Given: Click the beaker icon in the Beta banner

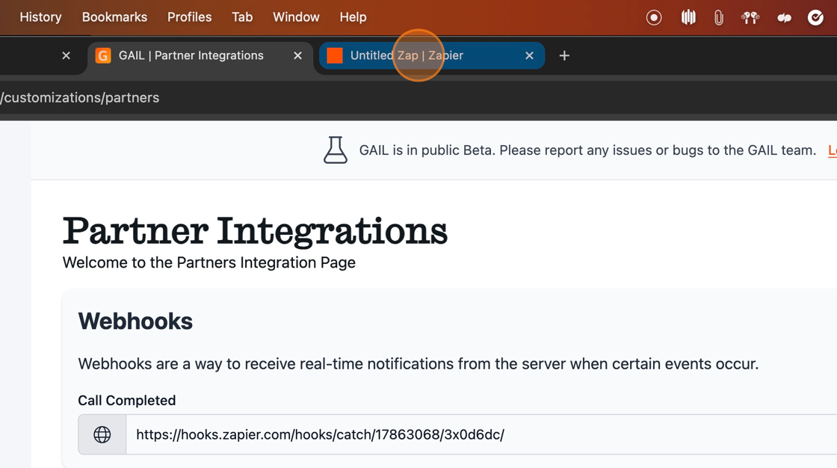Looking at the screenshot, I should 336,150.
